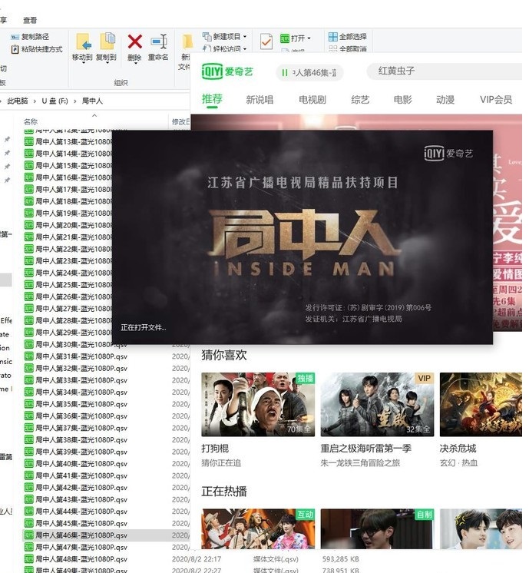Open the Easy access (轻松访问) dropdown
The image size is (529, 573).
(225, 48)
